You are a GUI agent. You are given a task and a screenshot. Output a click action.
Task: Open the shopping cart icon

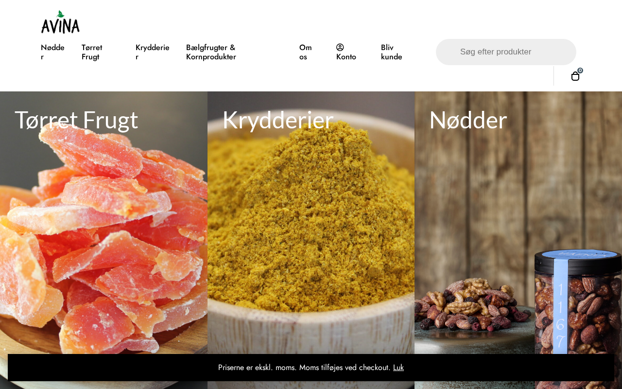[x=575, y=76]
